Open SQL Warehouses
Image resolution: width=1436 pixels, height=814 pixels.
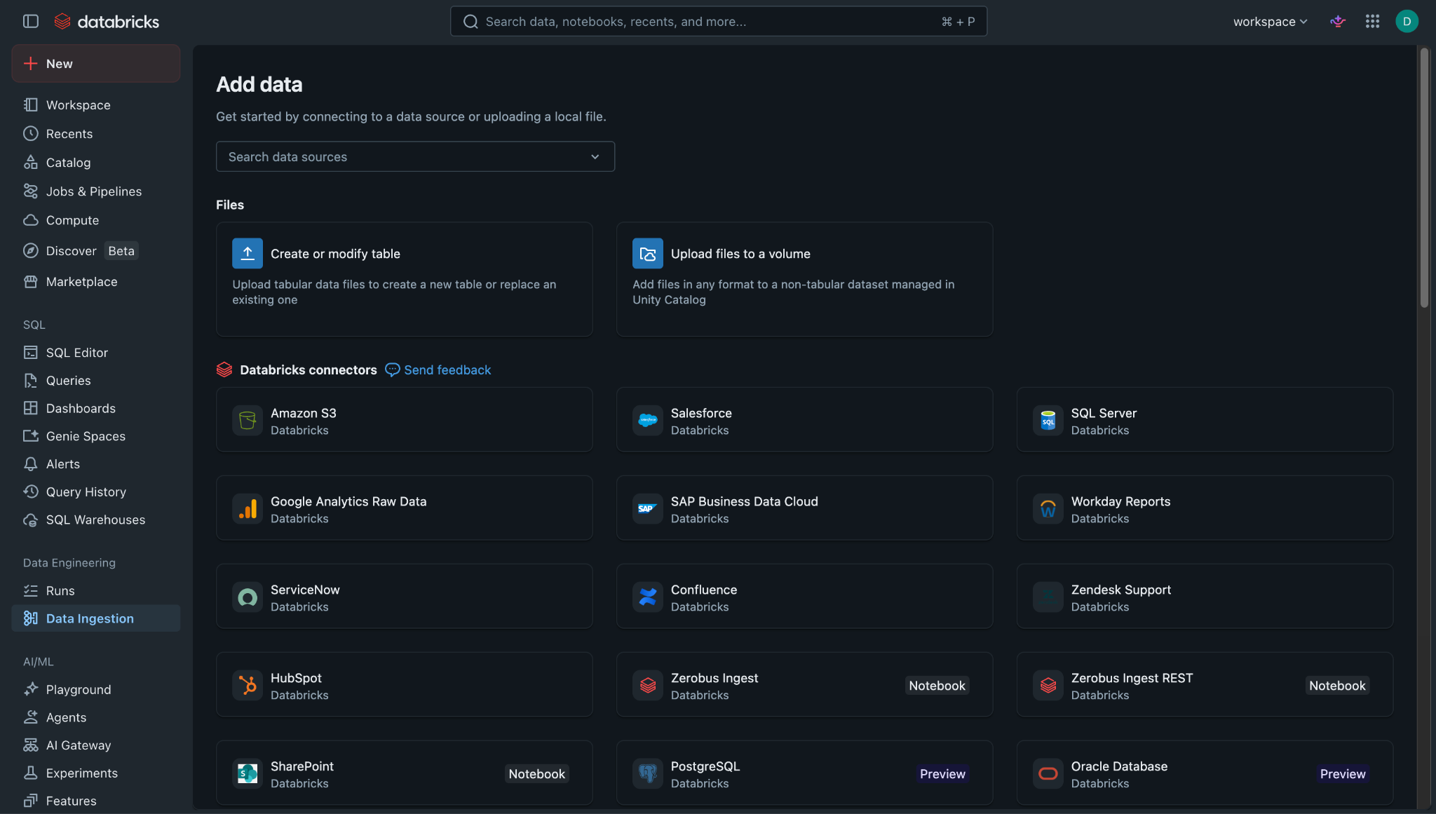[x=96, y=520]
